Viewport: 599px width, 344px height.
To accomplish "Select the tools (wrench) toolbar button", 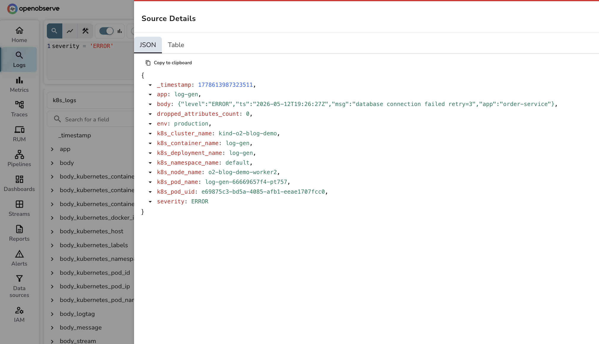I will click(x=85, y=31).
